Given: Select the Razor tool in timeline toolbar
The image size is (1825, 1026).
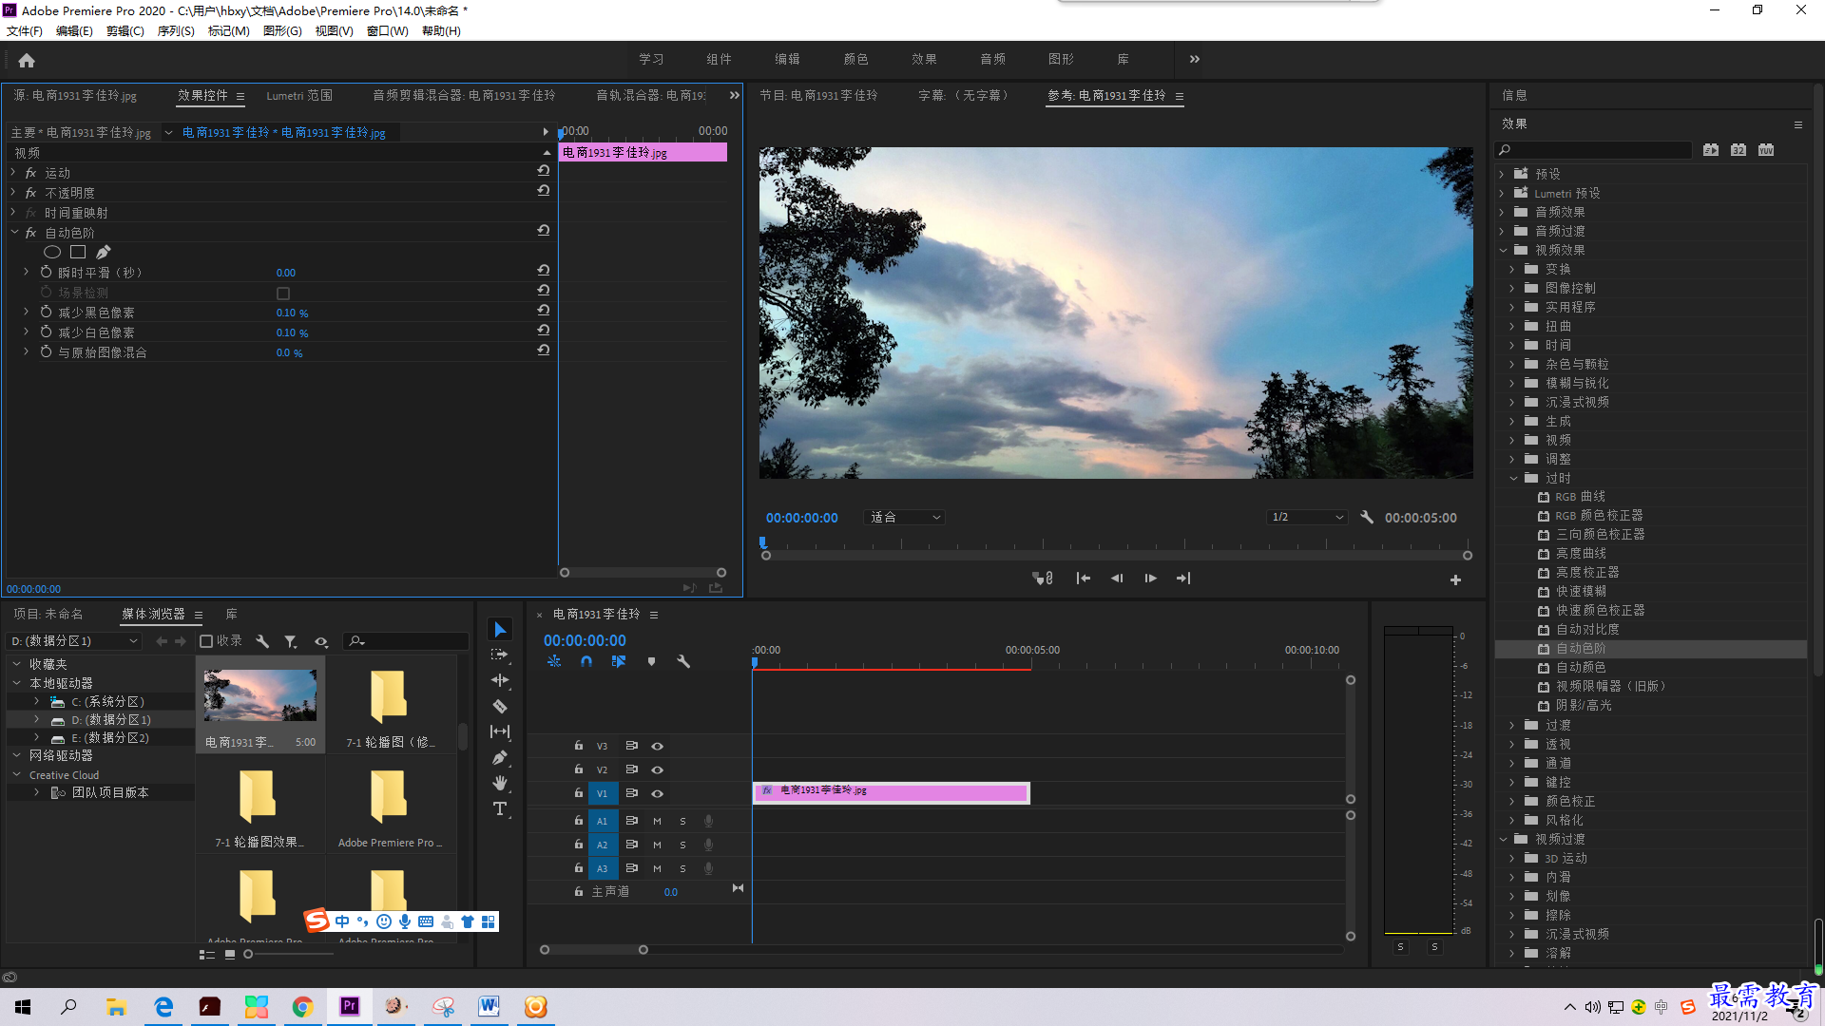Looking at the screenshot, I should click(500, 706).
